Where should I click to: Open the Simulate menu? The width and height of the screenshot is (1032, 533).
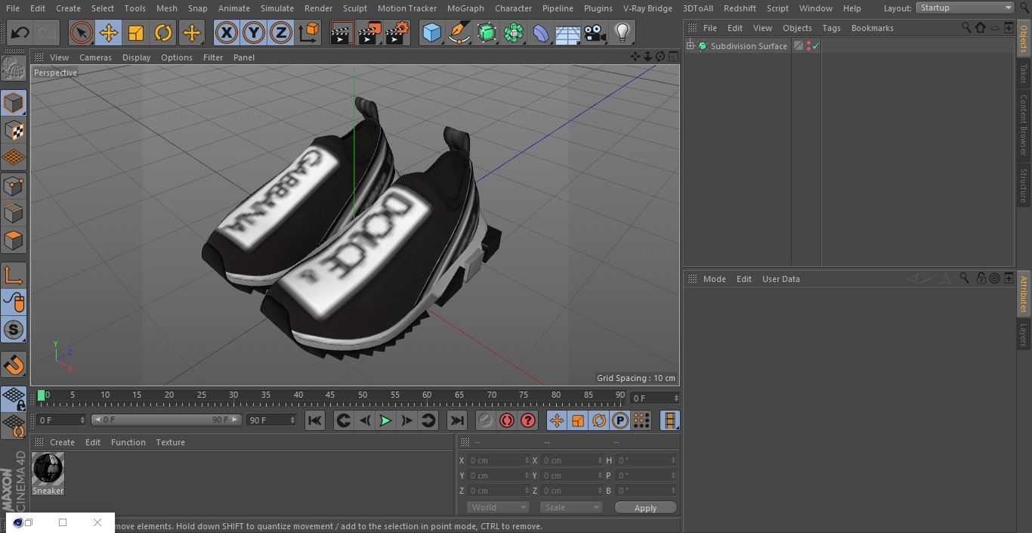(x=277, y=8)
